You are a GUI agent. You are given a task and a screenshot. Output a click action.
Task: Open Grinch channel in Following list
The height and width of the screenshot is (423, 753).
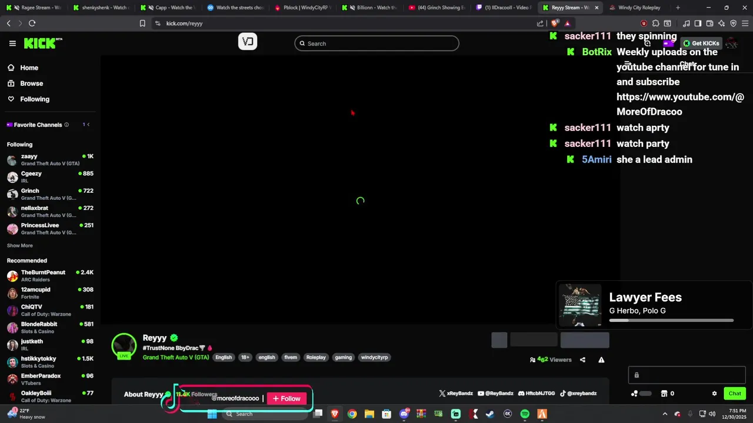click(50, 194)
